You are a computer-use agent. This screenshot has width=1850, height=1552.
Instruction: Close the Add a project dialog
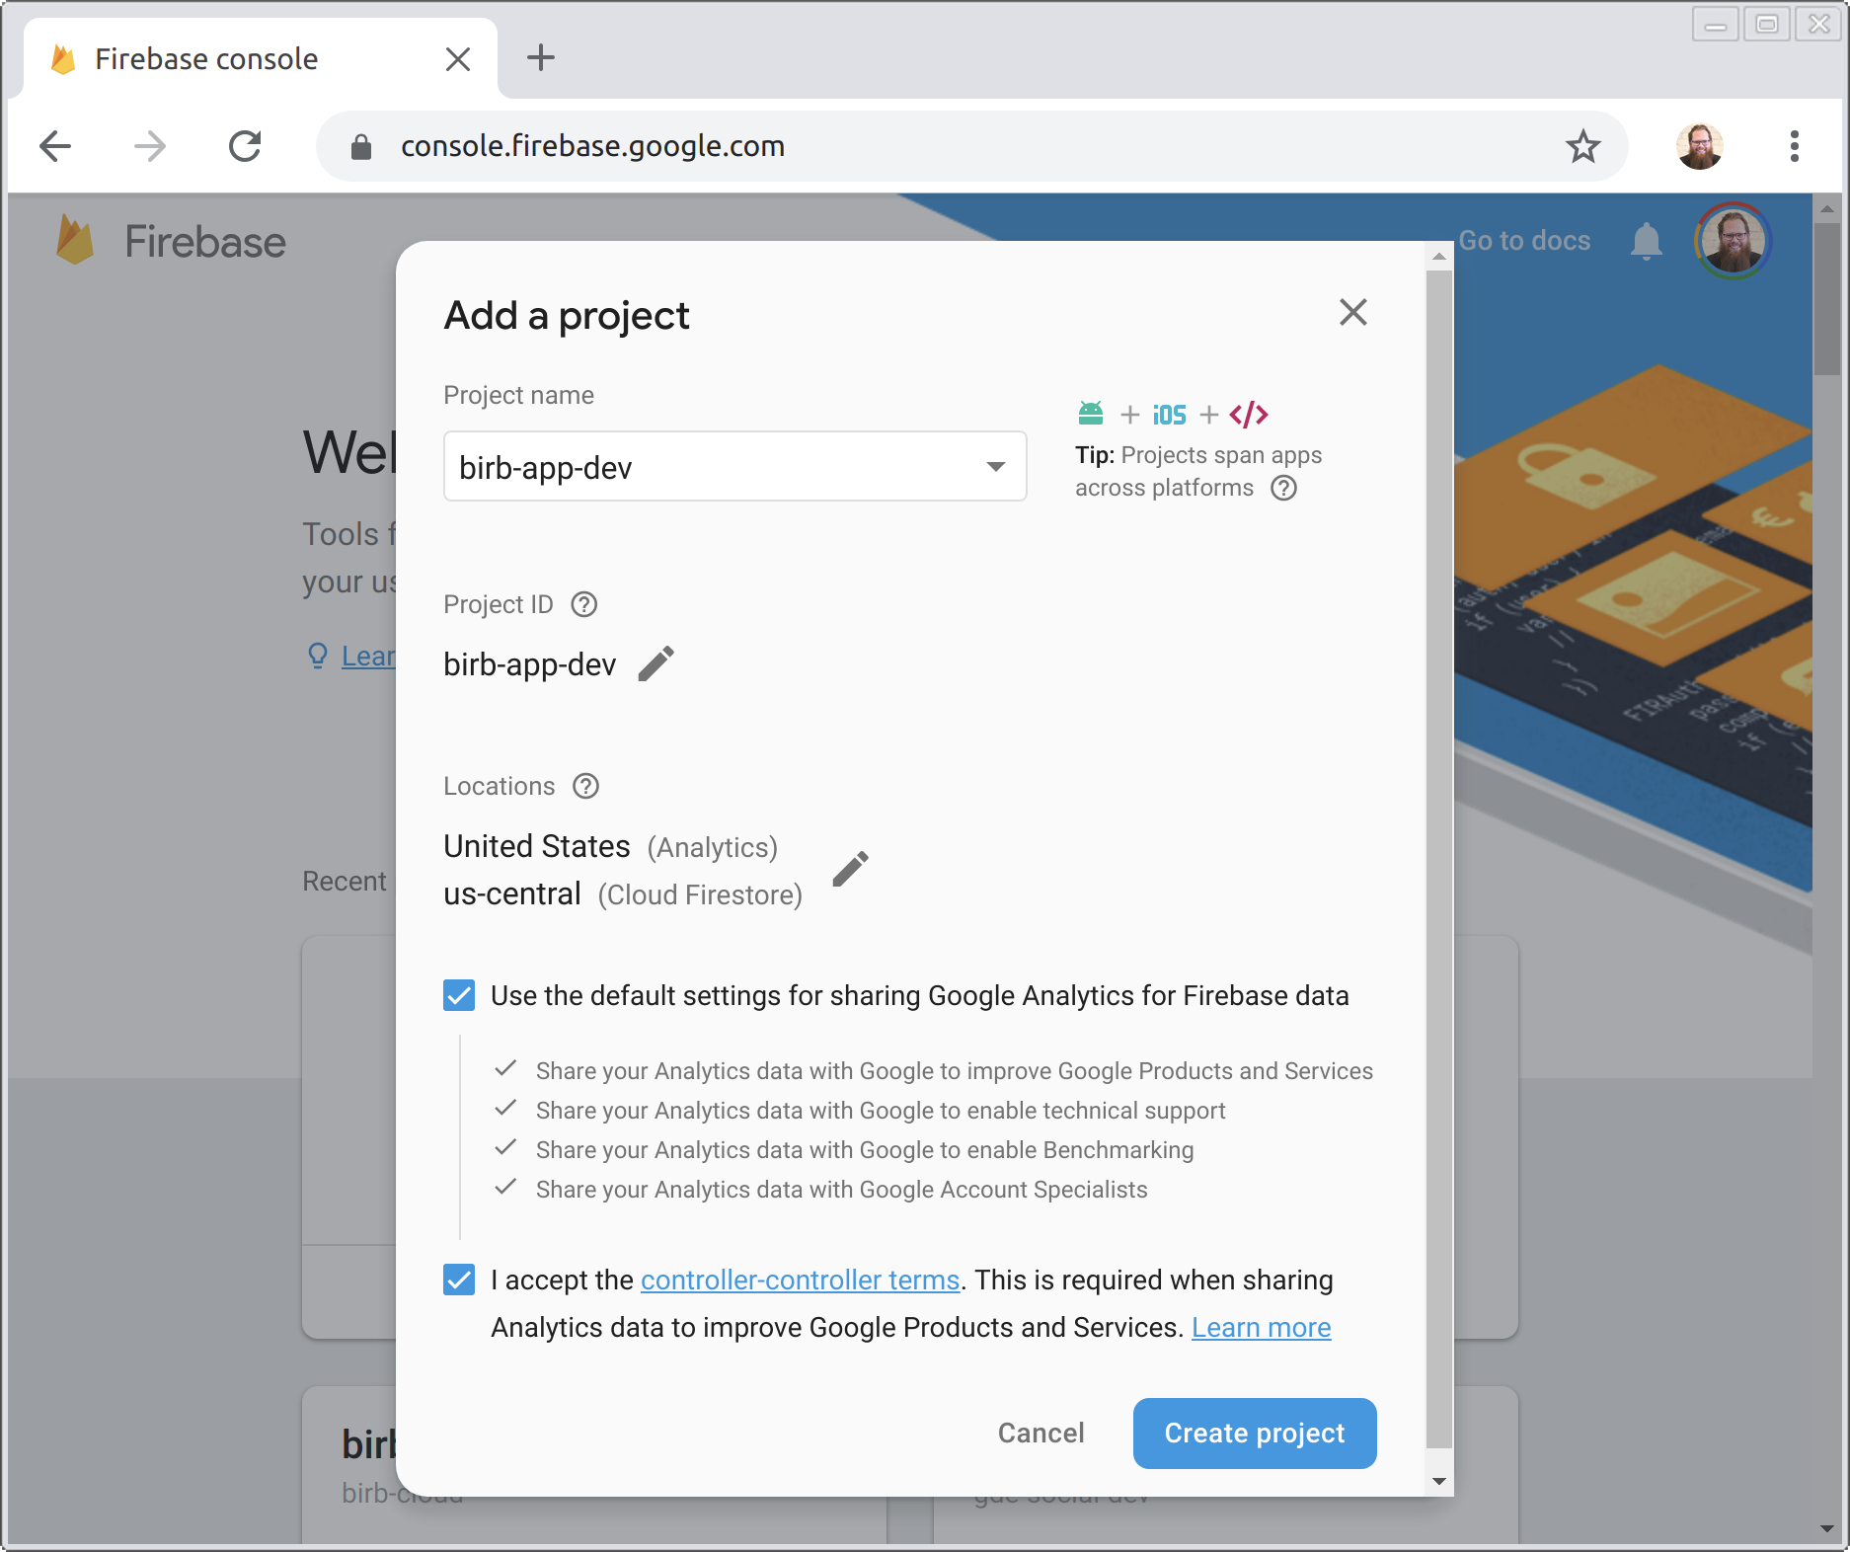(x=1352, y=313)
